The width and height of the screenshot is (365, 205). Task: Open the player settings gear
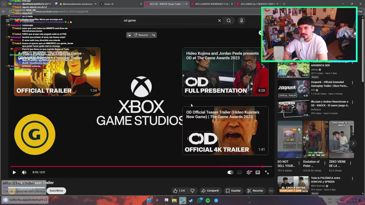tap(249, 172)
